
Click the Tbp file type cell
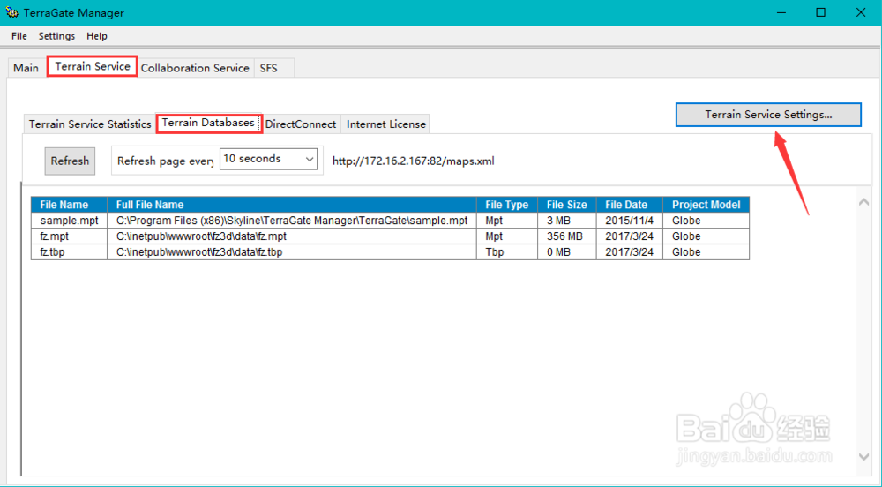[507, 252]
